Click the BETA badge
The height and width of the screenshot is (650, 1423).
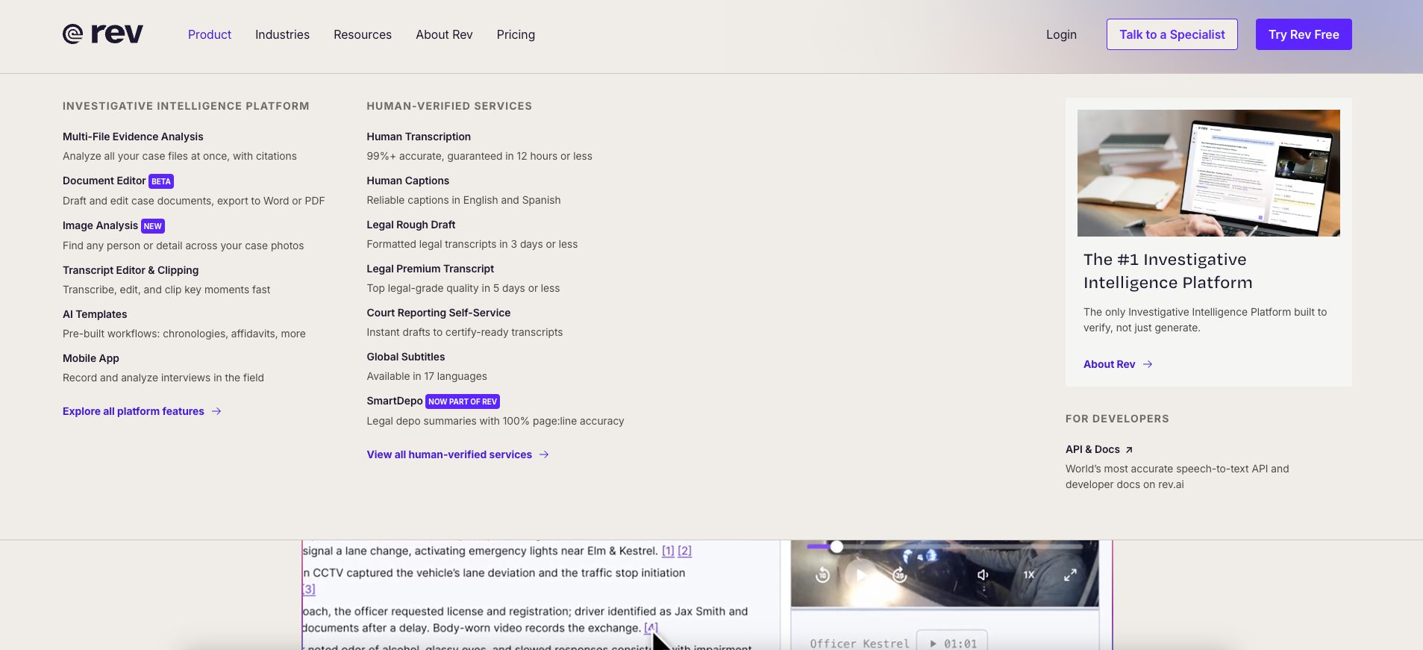click(x=161, y=181)
